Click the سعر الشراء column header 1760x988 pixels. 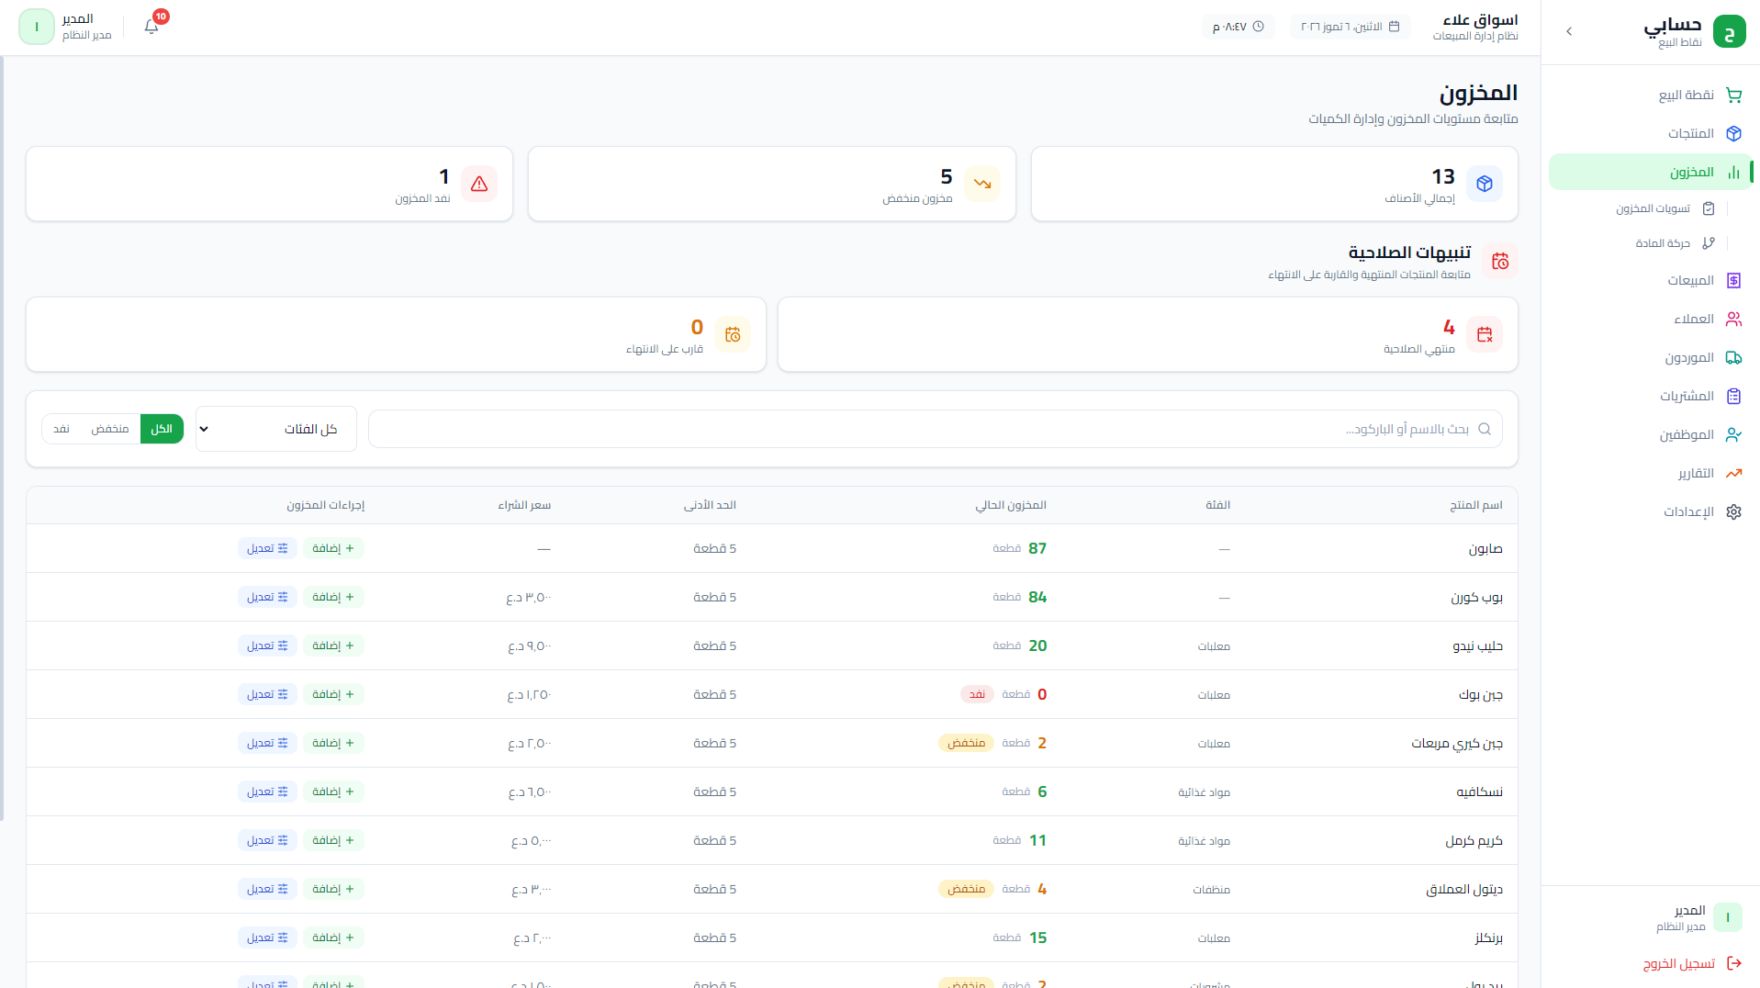tap(524, 505)
